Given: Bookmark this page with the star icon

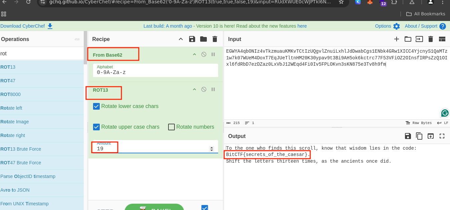Looking at the screenshot, I should click(x=341, y=2).
